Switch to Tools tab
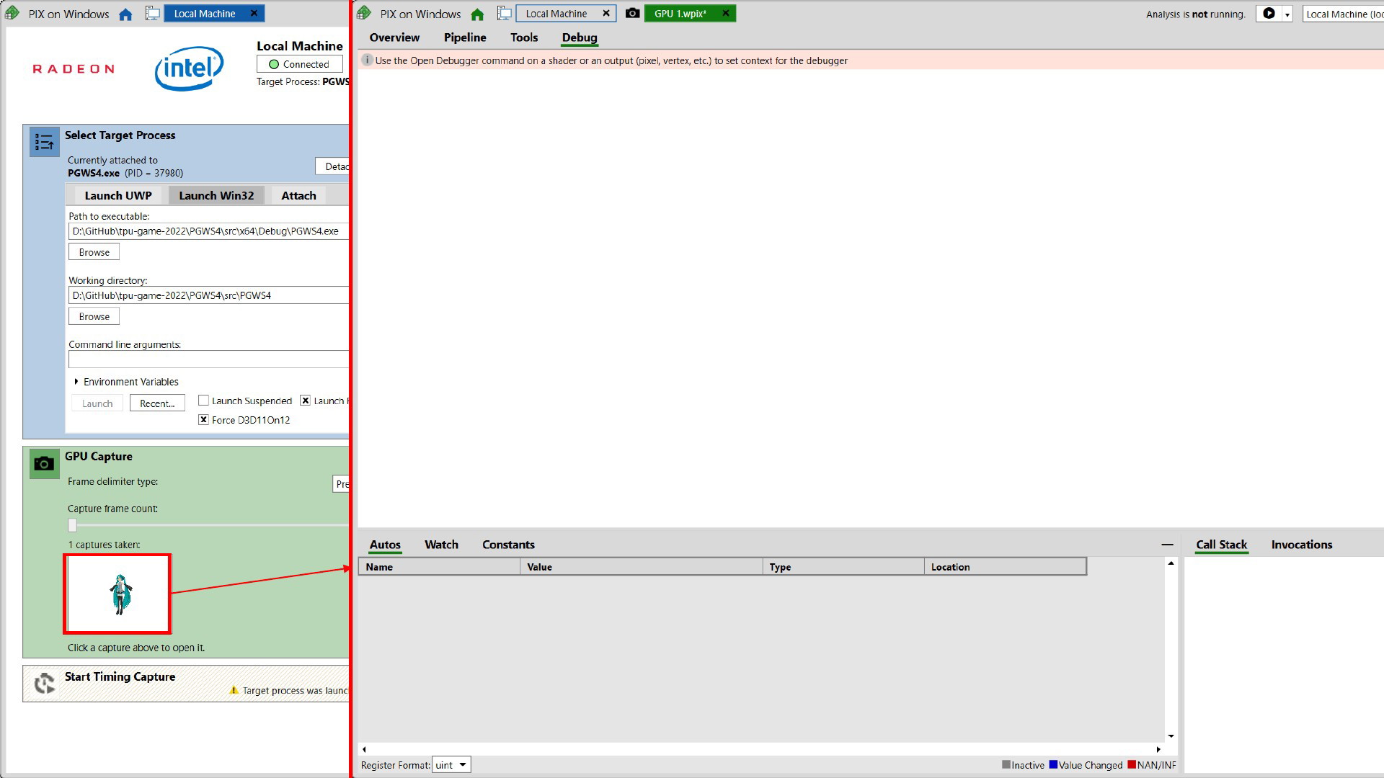 [x=524, y=37]
